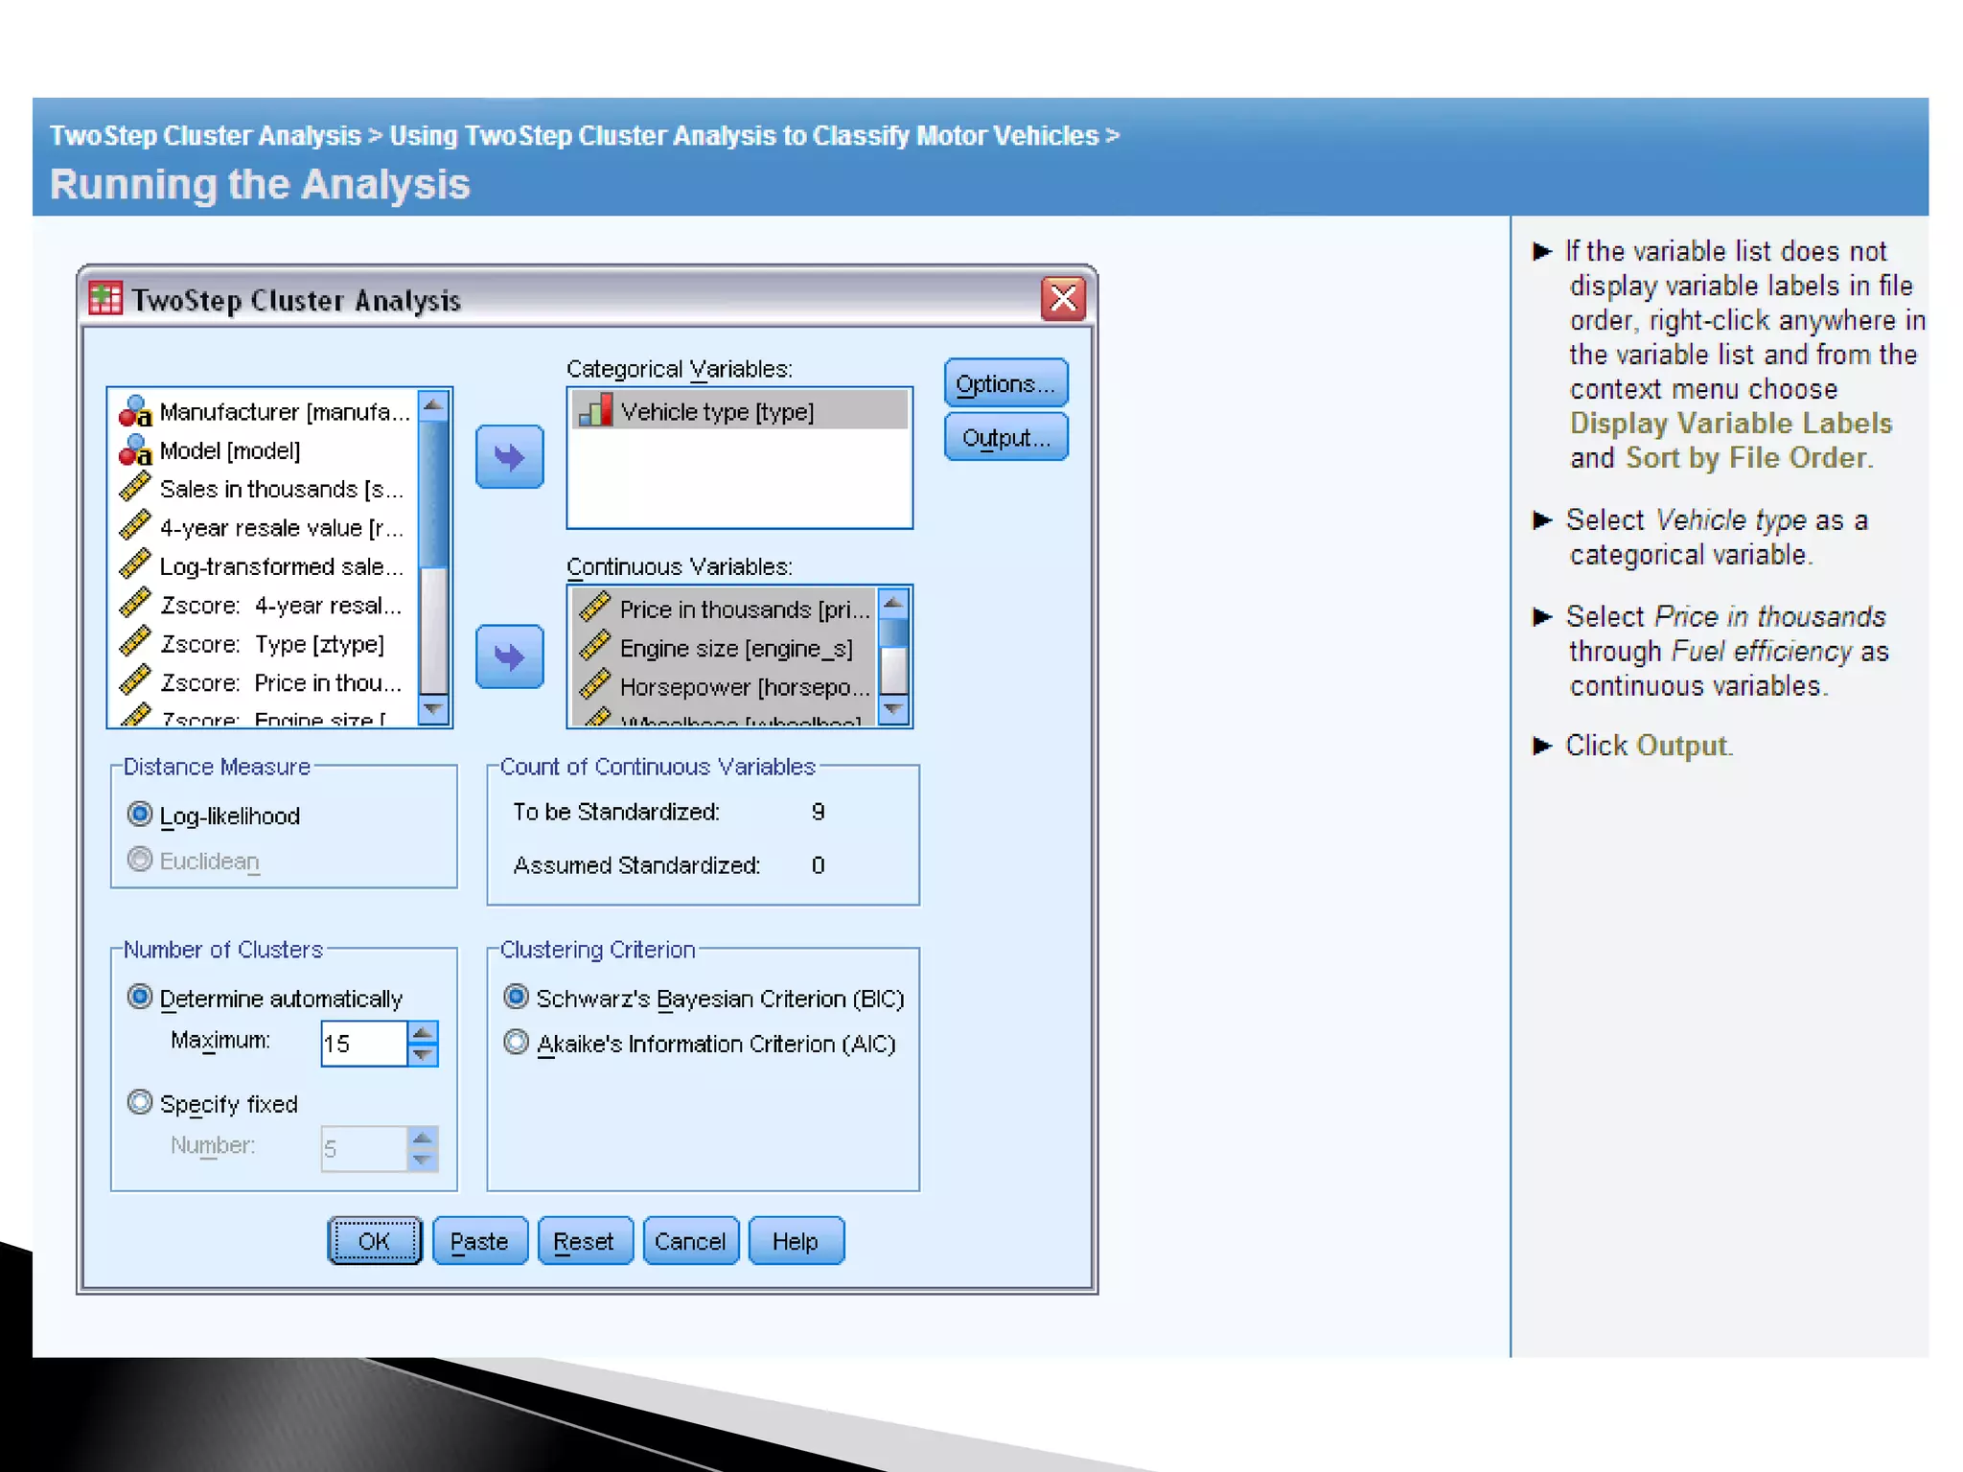1963x1472 pixels.
Task: Select Zscore: Price in thou... variable
Action: coord(265,682)
